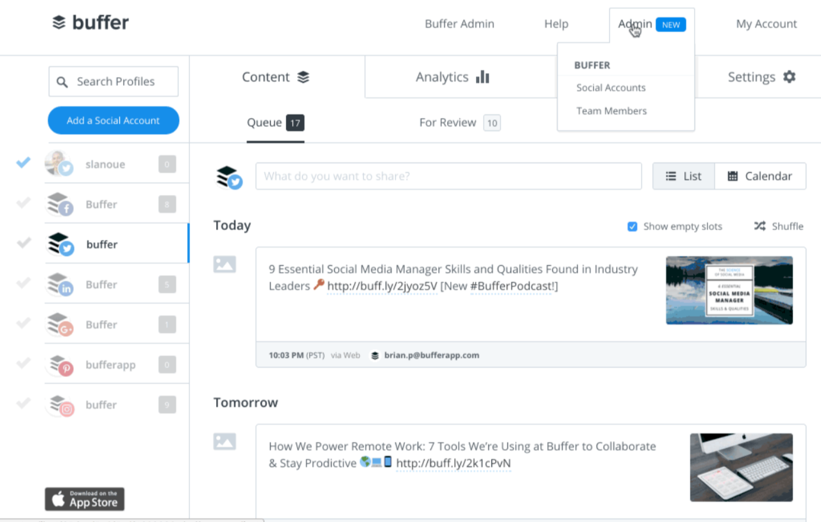This screenshot has height=522, width=821.
Task: Click the stacked layers icon beside Content
Action: point(303,77)
